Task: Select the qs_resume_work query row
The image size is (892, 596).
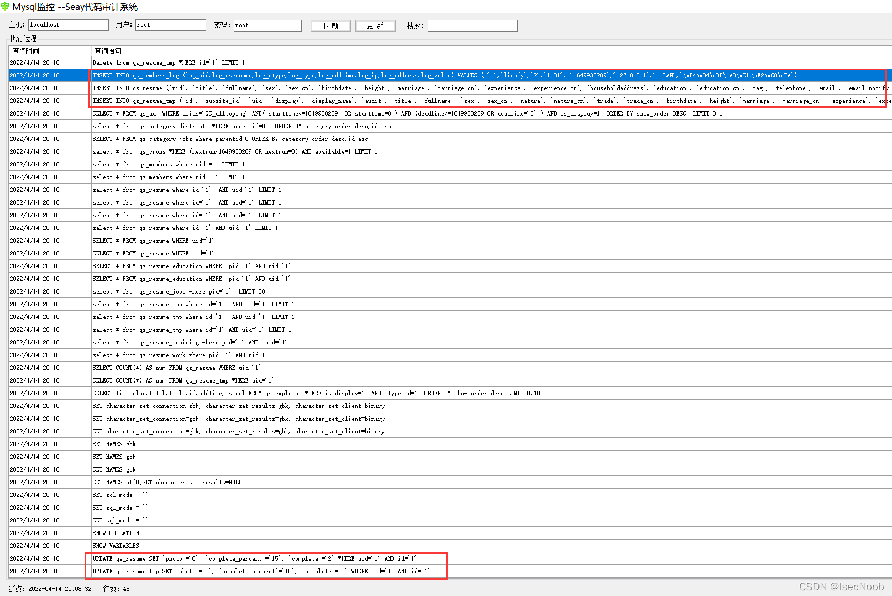Action: pos(450,355)
